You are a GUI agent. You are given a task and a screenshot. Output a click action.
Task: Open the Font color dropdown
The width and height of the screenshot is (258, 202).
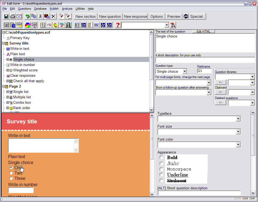click(238, 145)
